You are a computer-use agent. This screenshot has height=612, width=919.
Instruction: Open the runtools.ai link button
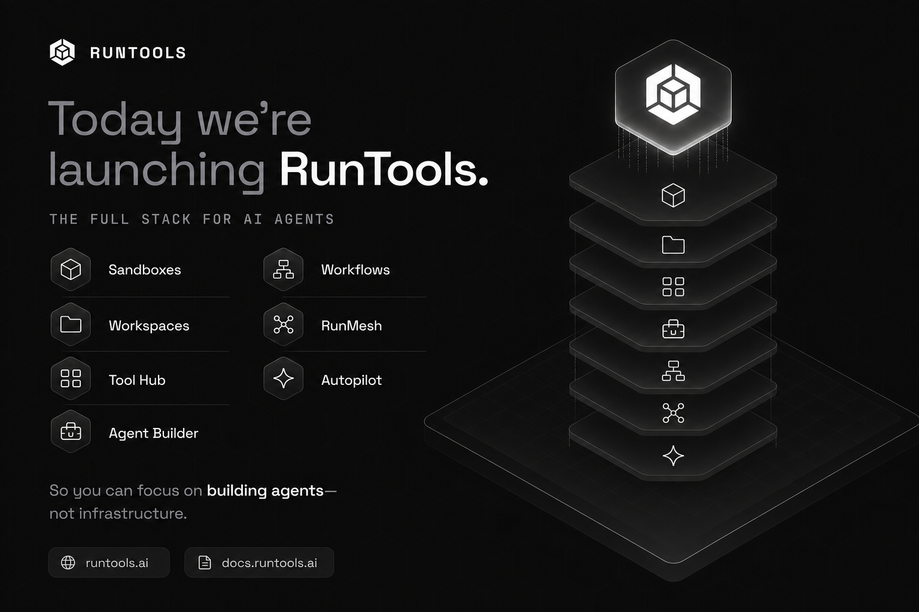[109, 562]
